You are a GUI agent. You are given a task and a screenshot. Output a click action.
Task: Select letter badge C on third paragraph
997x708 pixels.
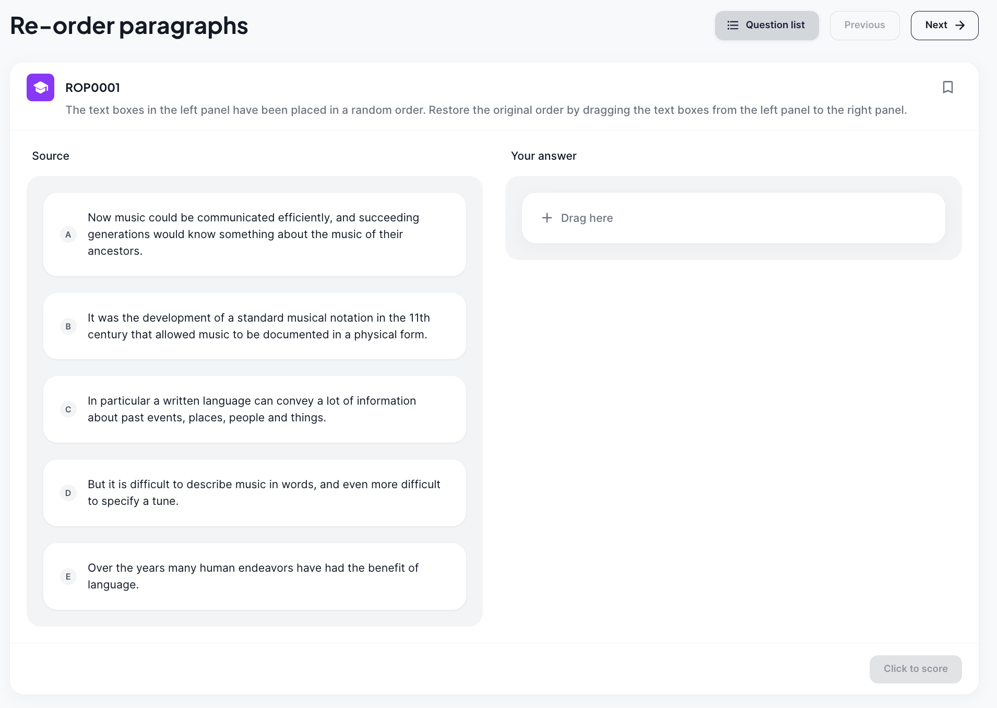pyautogui.click(x=68, y=409)
